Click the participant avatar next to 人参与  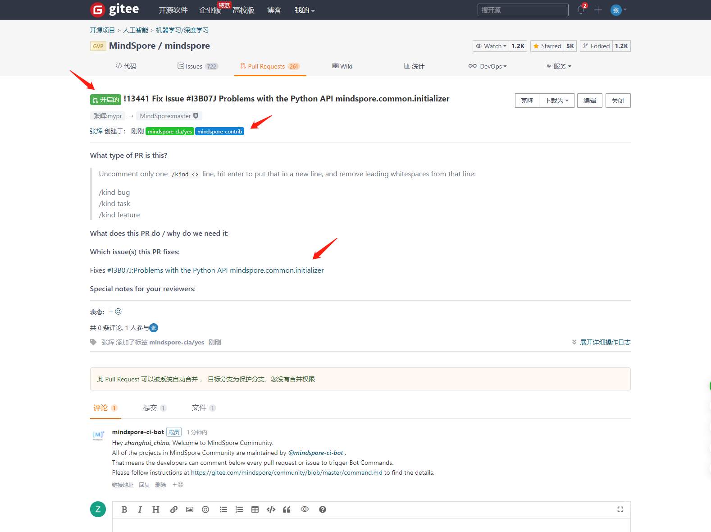(154, 328)
